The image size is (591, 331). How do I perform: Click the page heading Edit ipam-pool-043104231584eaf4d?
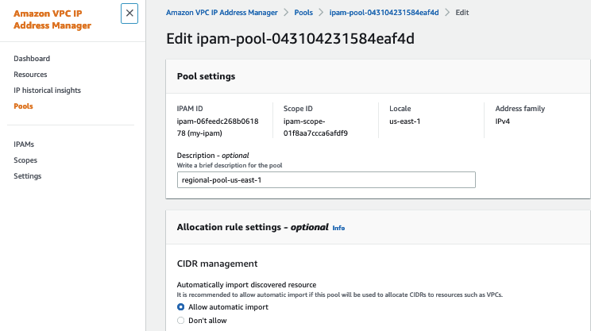coord(290,38)
